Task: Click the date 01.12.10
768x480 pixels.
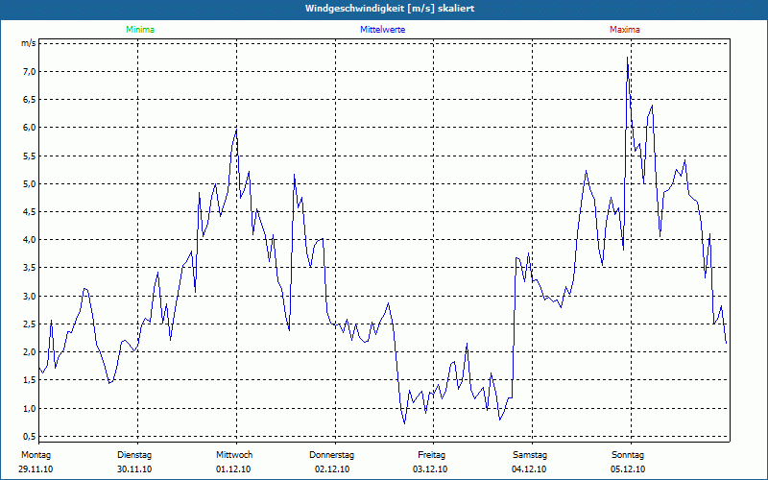Action: (x=233, y=469)
